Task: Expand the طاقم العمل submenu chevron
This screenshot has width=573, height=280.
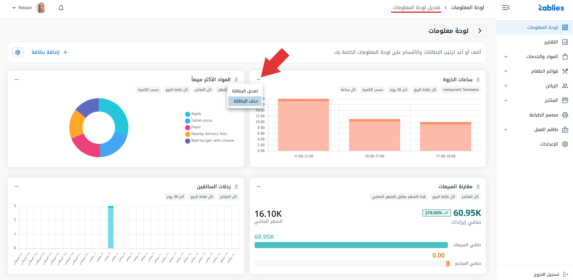Action: click(x=506, y=130)
